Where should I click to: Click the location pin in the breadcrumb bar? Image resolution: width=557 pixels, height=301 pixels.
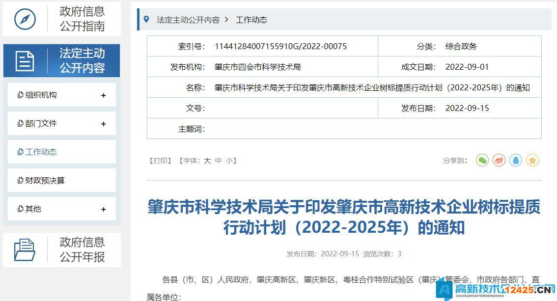point(146,20)
